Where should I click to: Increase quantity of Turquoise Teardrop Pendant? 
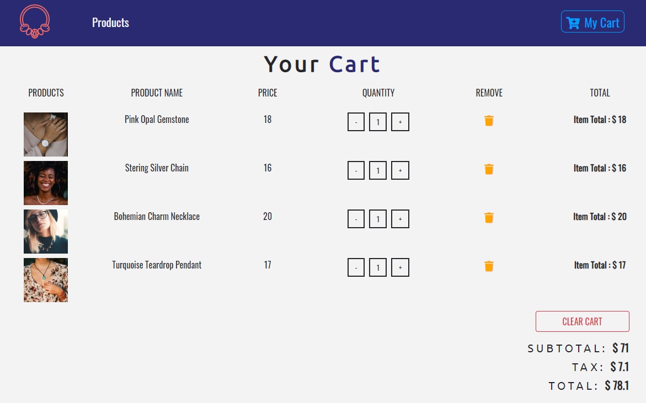pos(400,267)
